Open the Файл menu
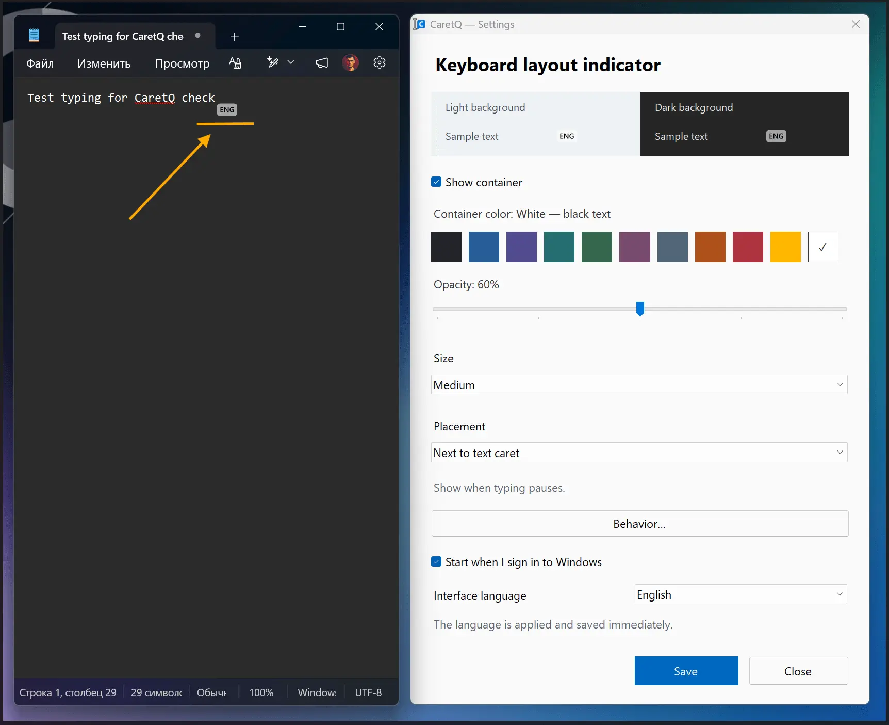Image resolution: width=889 pixels, height=725 pixels. [40, 63]
